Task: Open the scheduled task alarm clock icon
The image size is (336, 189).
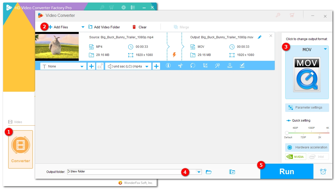Action: click(323, 172)
